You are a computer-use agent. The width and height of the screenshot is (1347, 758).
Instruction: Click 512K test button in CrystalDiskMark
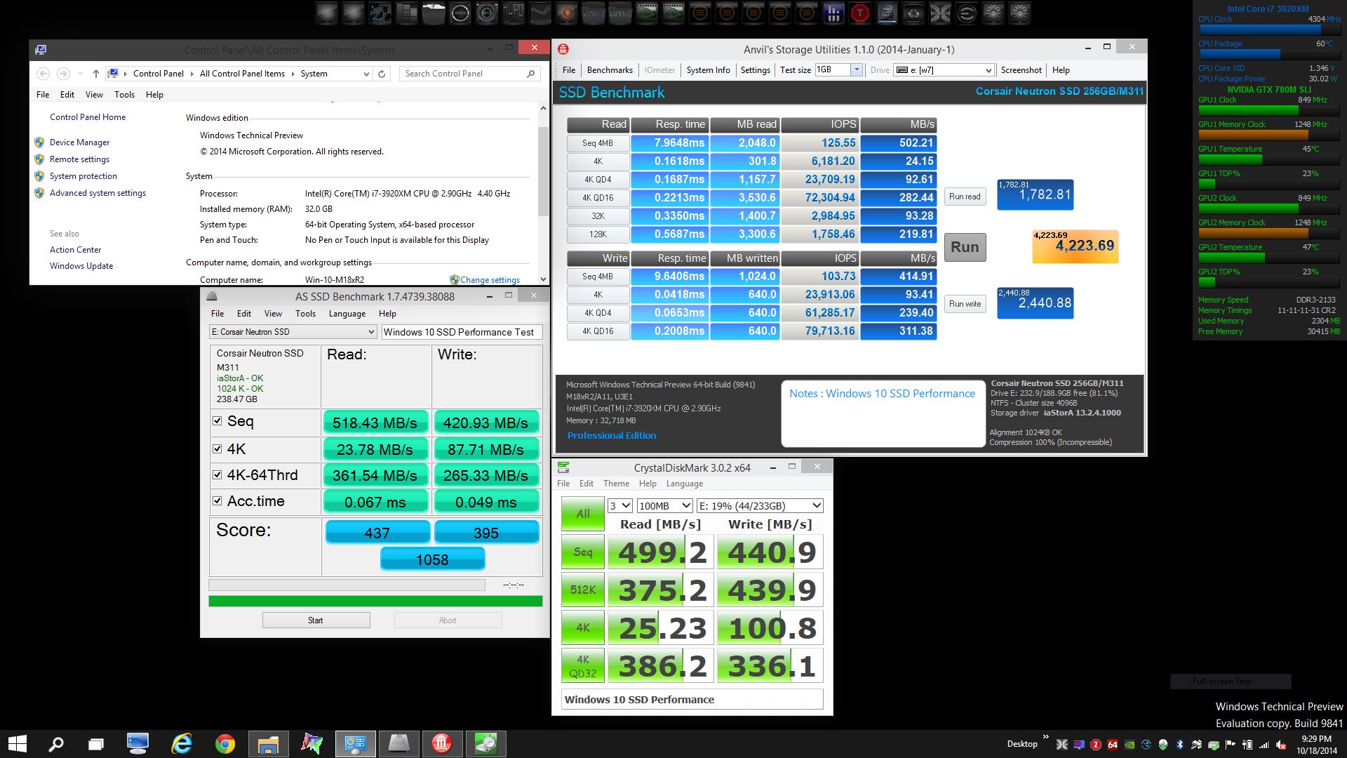[x=583, y=590]
